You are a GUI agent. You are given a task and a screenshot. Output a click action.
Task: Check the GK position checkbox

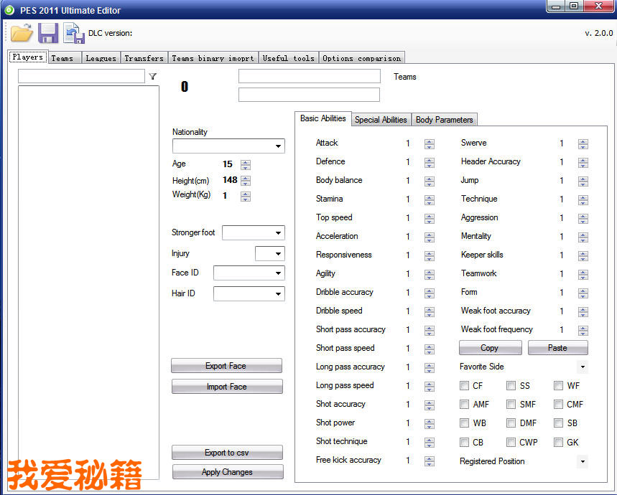coord(558,443)
